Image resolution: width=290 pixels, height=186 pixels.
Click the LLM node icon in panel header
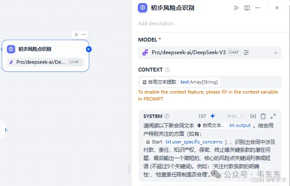143,8
